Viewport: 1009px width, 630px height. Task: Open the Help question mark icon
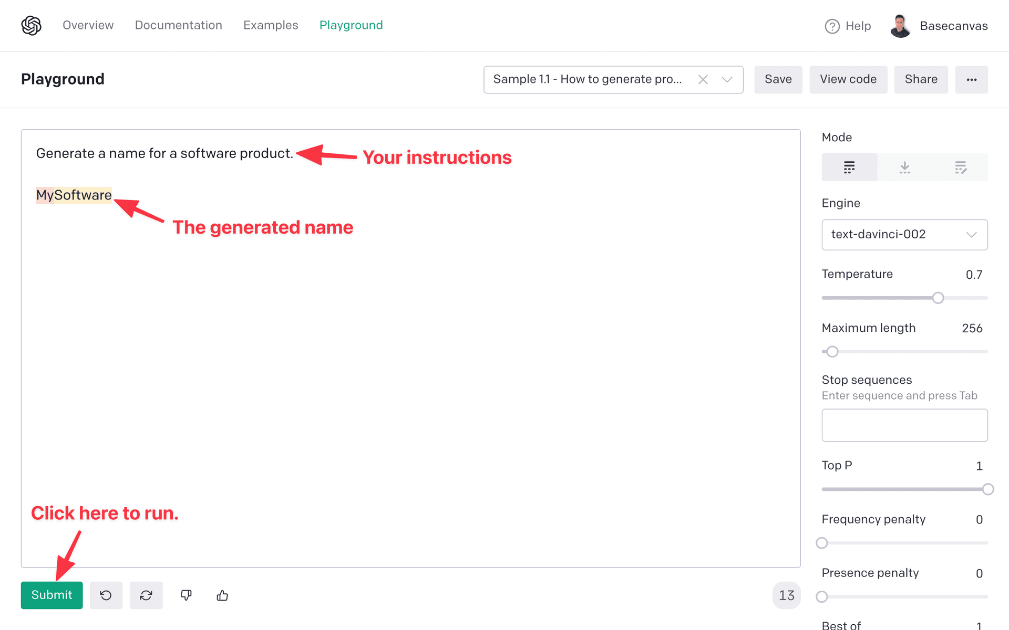832,26
